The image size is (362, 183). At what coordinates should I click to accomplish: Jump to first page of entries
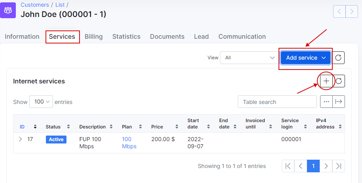[x=288, y=166]
